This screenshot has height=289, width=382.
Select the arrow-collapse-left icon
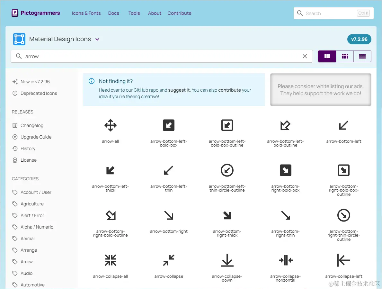343,260
